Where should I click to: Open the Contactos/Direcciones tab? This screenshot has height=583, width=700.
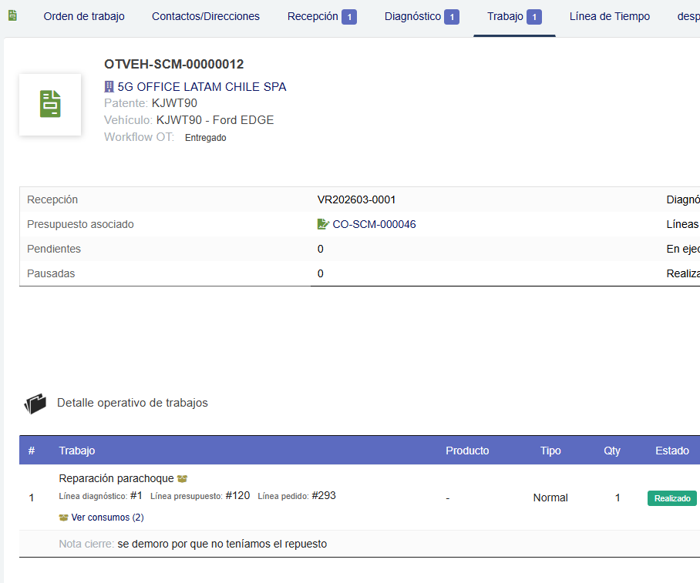(x=206, y=15)
